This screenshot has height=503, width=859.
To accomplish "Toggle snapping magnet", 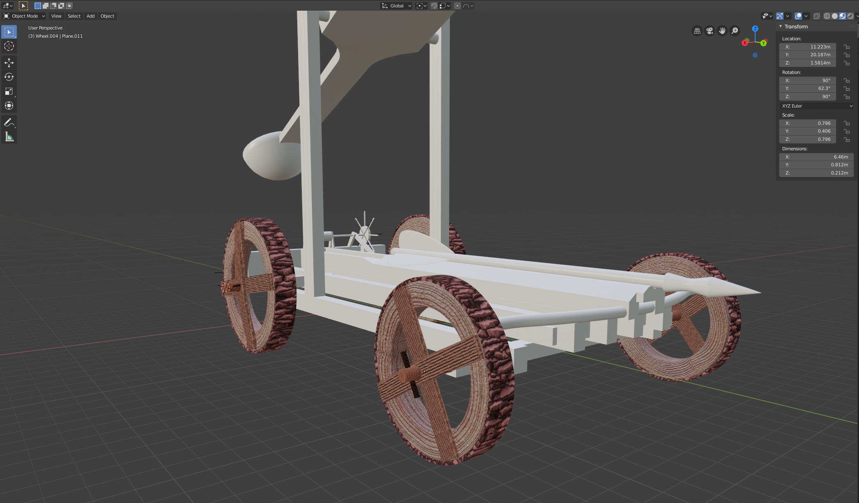I will coord(434,6).
